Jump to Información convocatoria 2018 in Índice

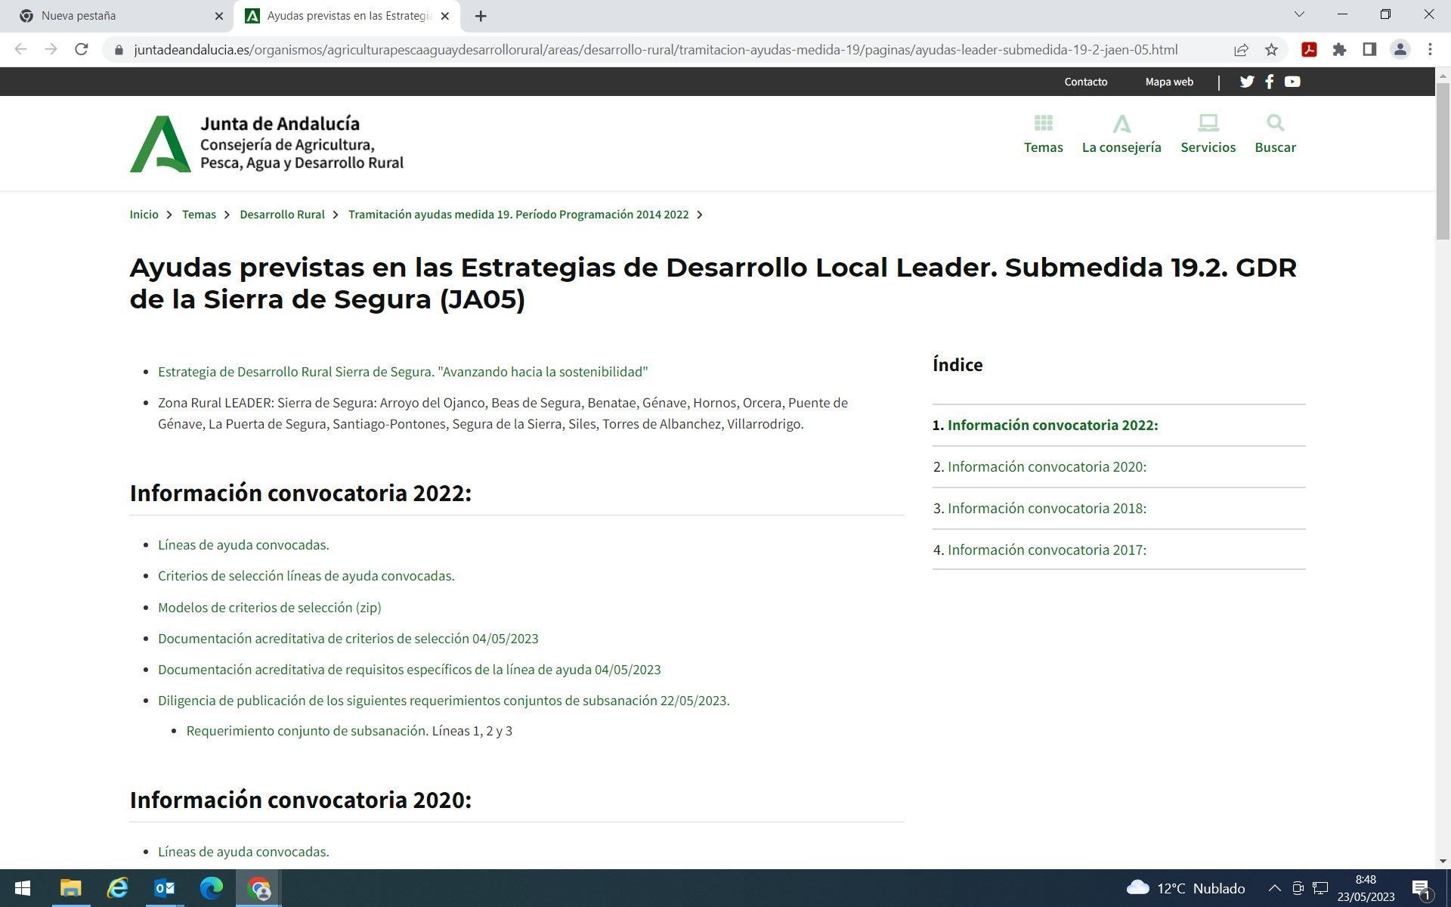coord(1047,508)
